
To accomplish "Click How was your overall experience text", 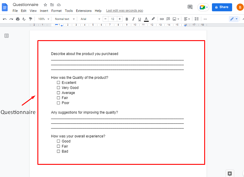I will coord(78,136).
